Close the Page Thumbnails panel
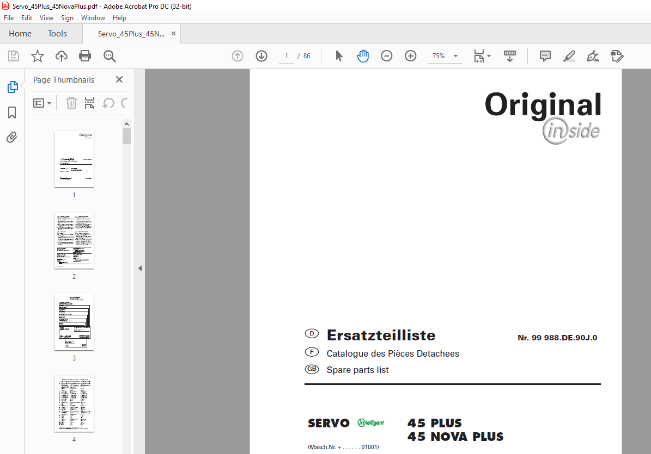The image size is (651, 454). coord(119,79)
